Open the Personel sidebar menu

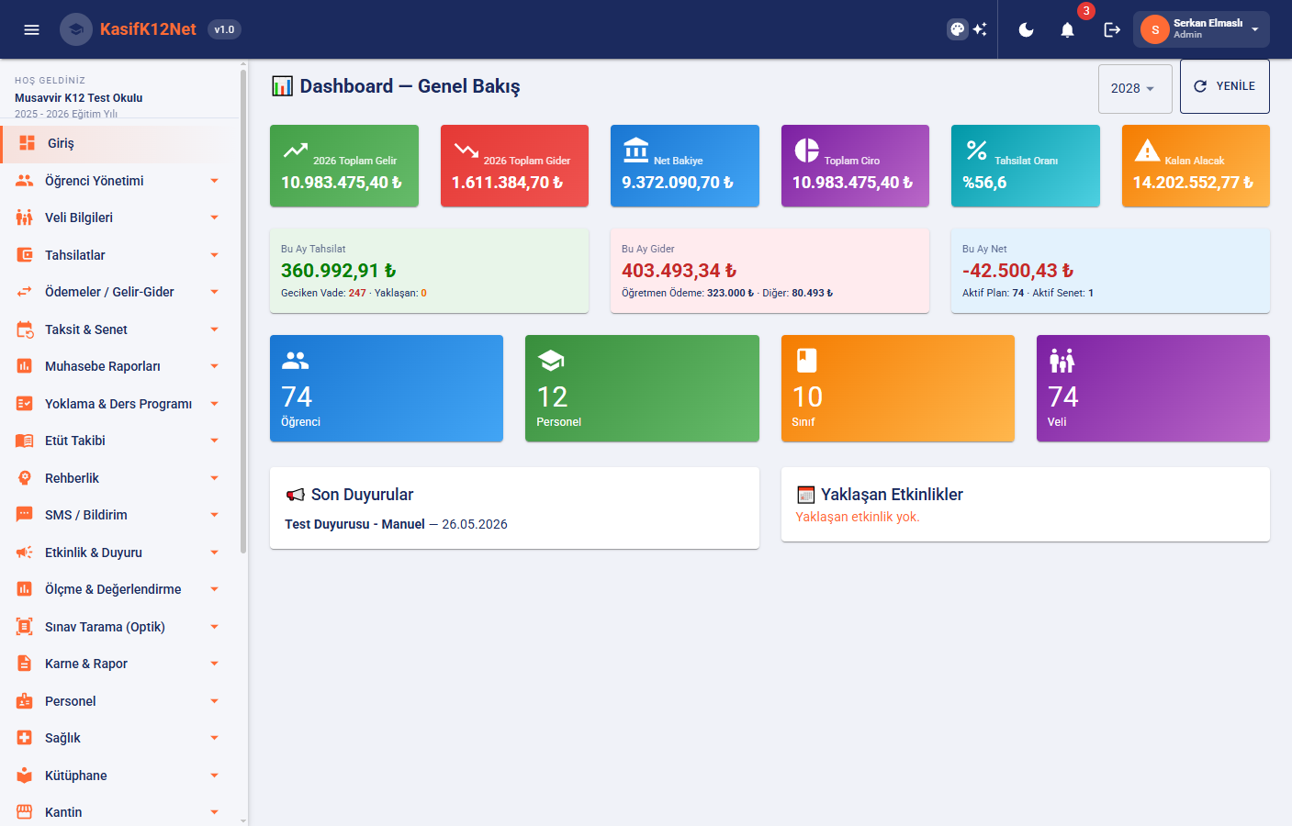tap(119, 701)
